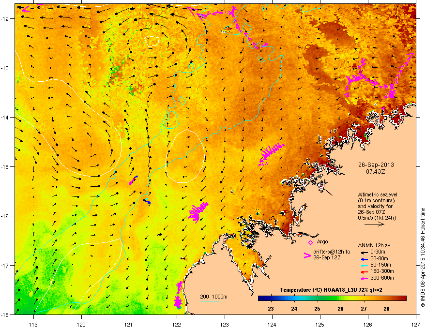Click the colorbar tick label 28
This screenshot has width=426, height=329.
click(386, 309)
